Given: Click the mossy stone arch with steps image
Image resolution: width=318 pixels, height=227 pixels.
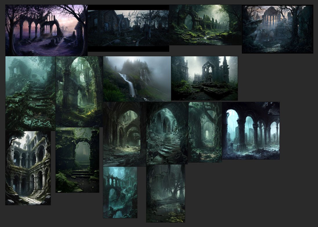Looking at the screenshot, I should 77,160.
